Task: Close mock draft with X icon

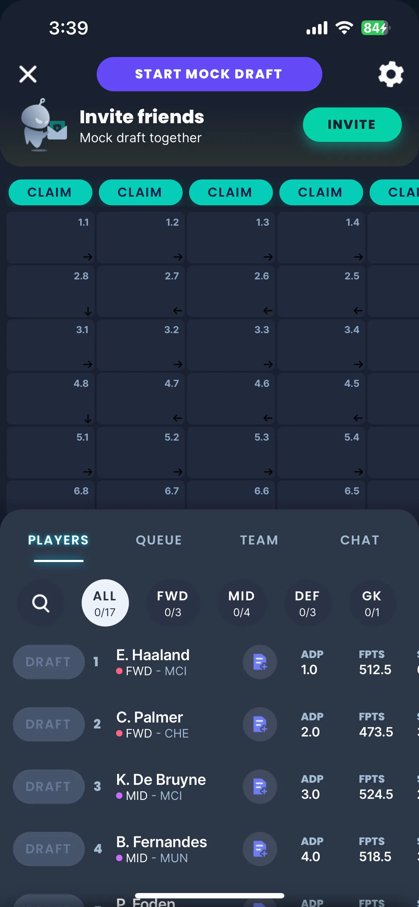Action: (28, 74)
